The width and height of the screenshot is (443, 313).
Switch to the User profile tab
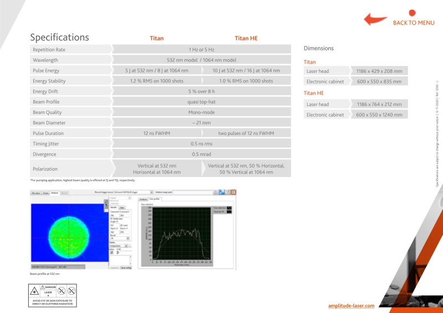(x=155, y=198)
